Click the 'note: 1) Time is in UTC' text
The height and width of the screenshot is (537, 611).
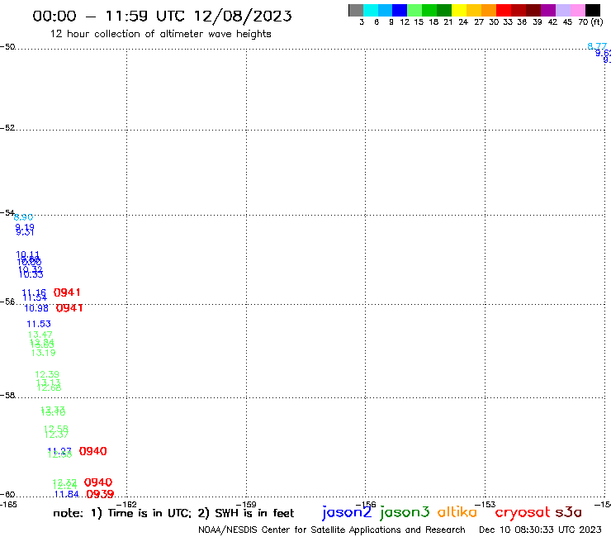[x=122, y=513]
